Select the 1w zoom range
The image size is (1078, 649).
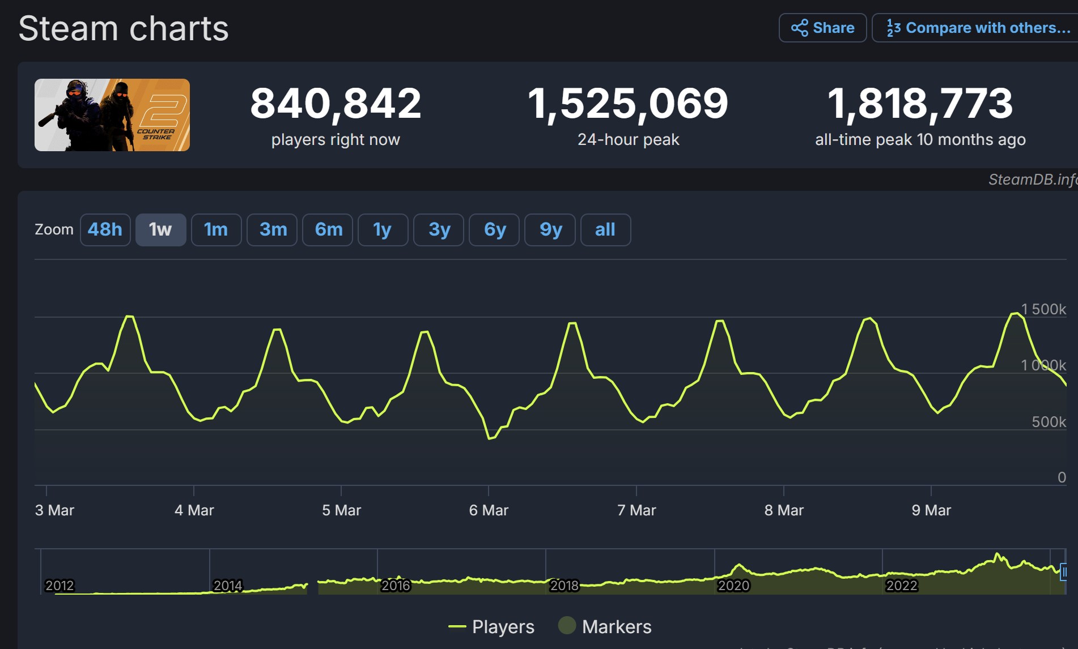coord(161,229)
